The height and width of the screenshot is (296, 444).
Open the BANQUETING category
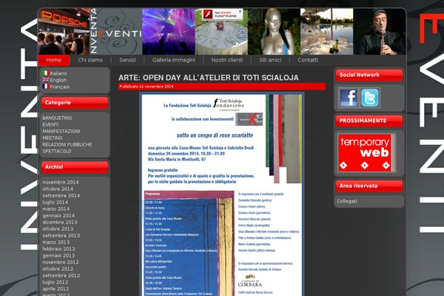pyautogui.click(x=57, y=118)
